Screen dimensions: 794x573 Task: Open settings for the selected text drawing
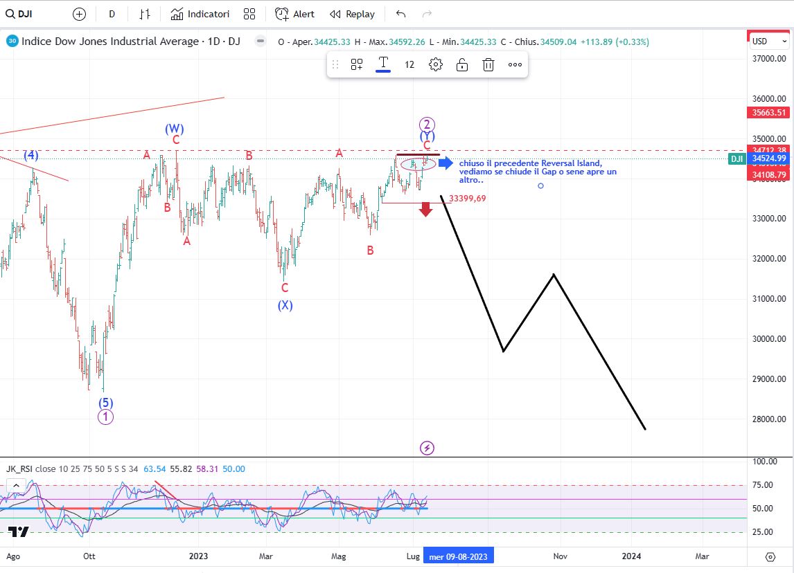436,65
